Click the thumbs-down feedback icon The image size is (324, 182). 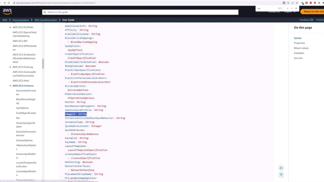coord(281,175)
